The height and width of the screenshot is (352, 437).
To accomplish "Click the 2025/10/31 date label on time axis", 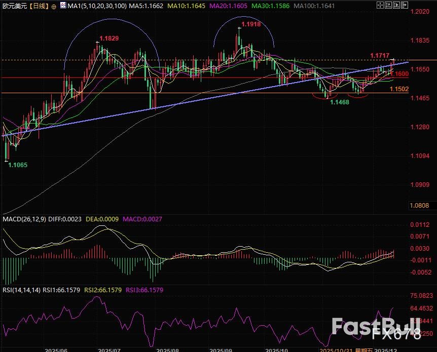I will click(x=336, y=349).
